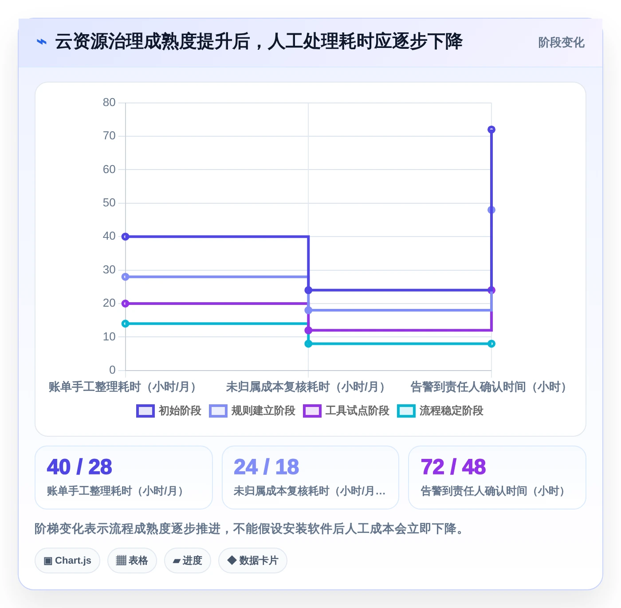Click the 初始阶段 start point at 40
This screenshot has width=621, height=608.
pos(126,237)
